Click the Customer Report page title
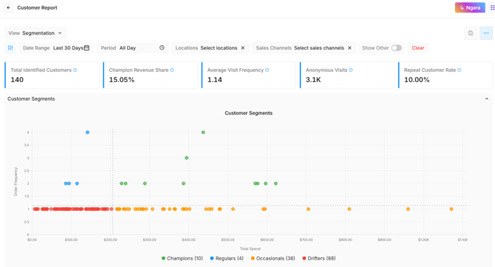The image size is (495, 267). [37, 7]
